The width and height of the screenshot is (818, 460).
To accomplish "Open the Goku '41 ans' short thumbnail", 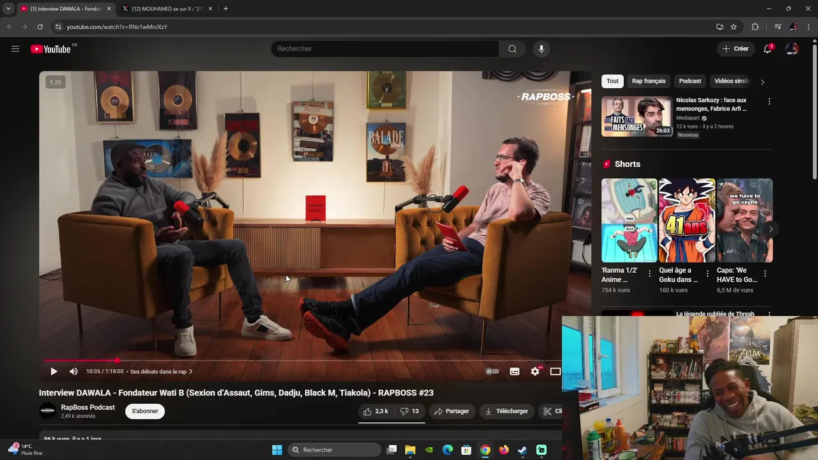I will tap(687, 220).
